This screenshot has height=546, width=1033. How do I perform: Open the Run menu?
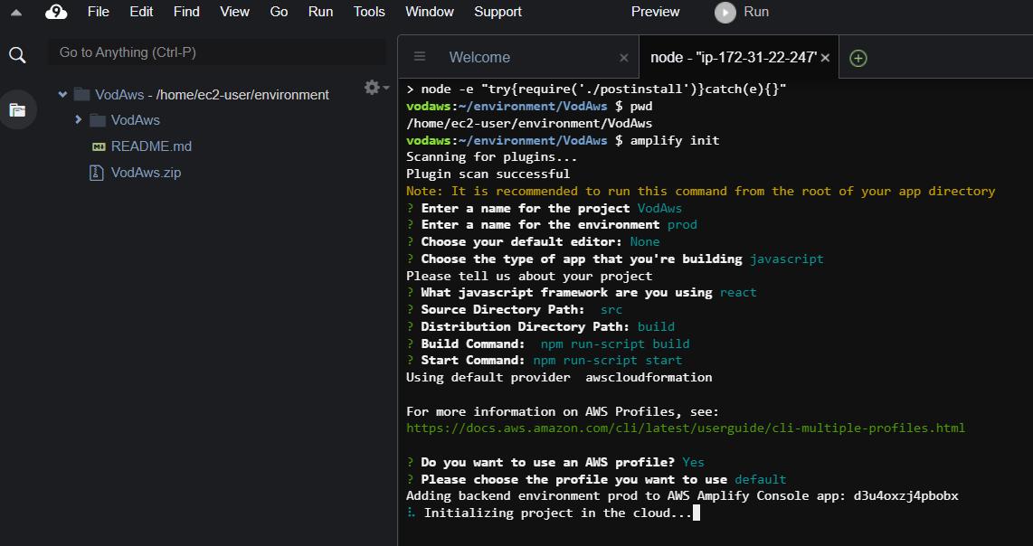(x=320, y=12)
